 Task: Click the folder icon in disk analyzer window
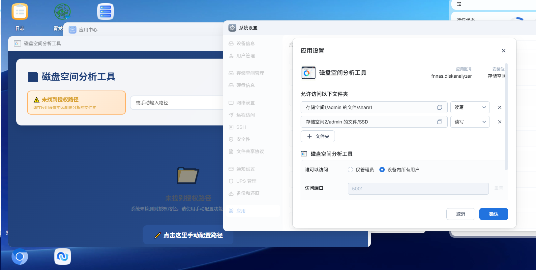pyautogui.click(x=188, y=175)
